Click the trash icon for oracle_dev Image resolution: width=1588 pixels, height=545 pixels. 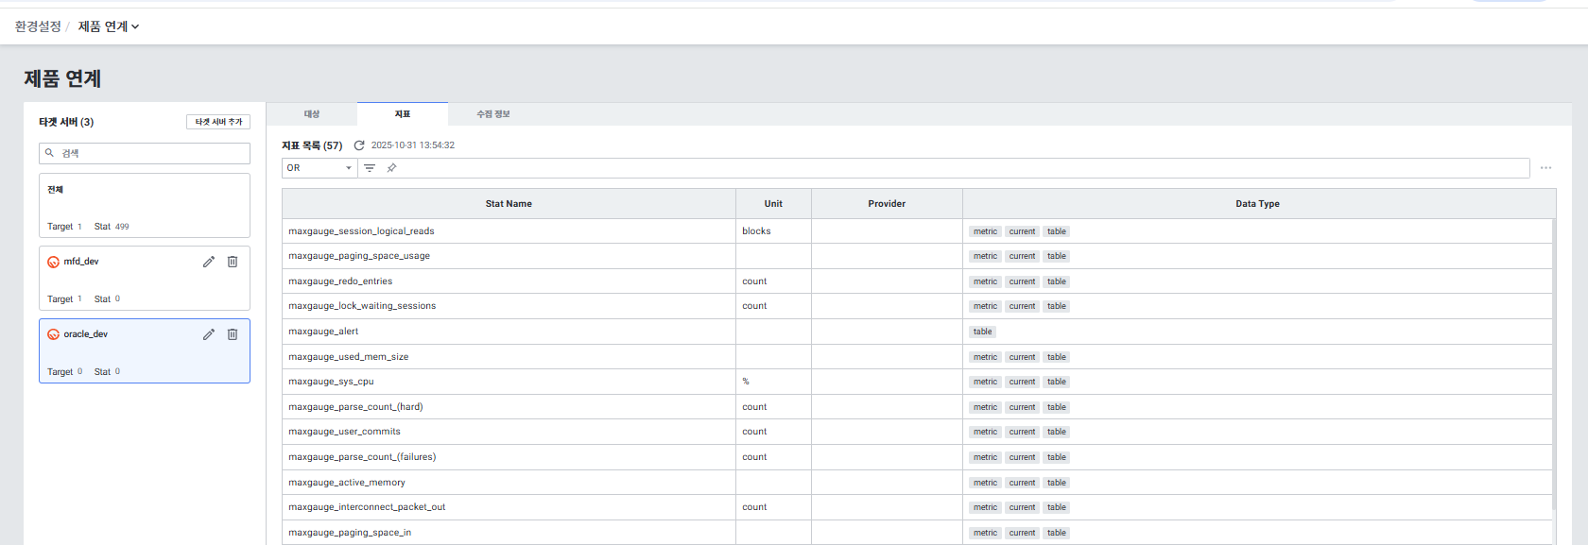click(233, 334)
